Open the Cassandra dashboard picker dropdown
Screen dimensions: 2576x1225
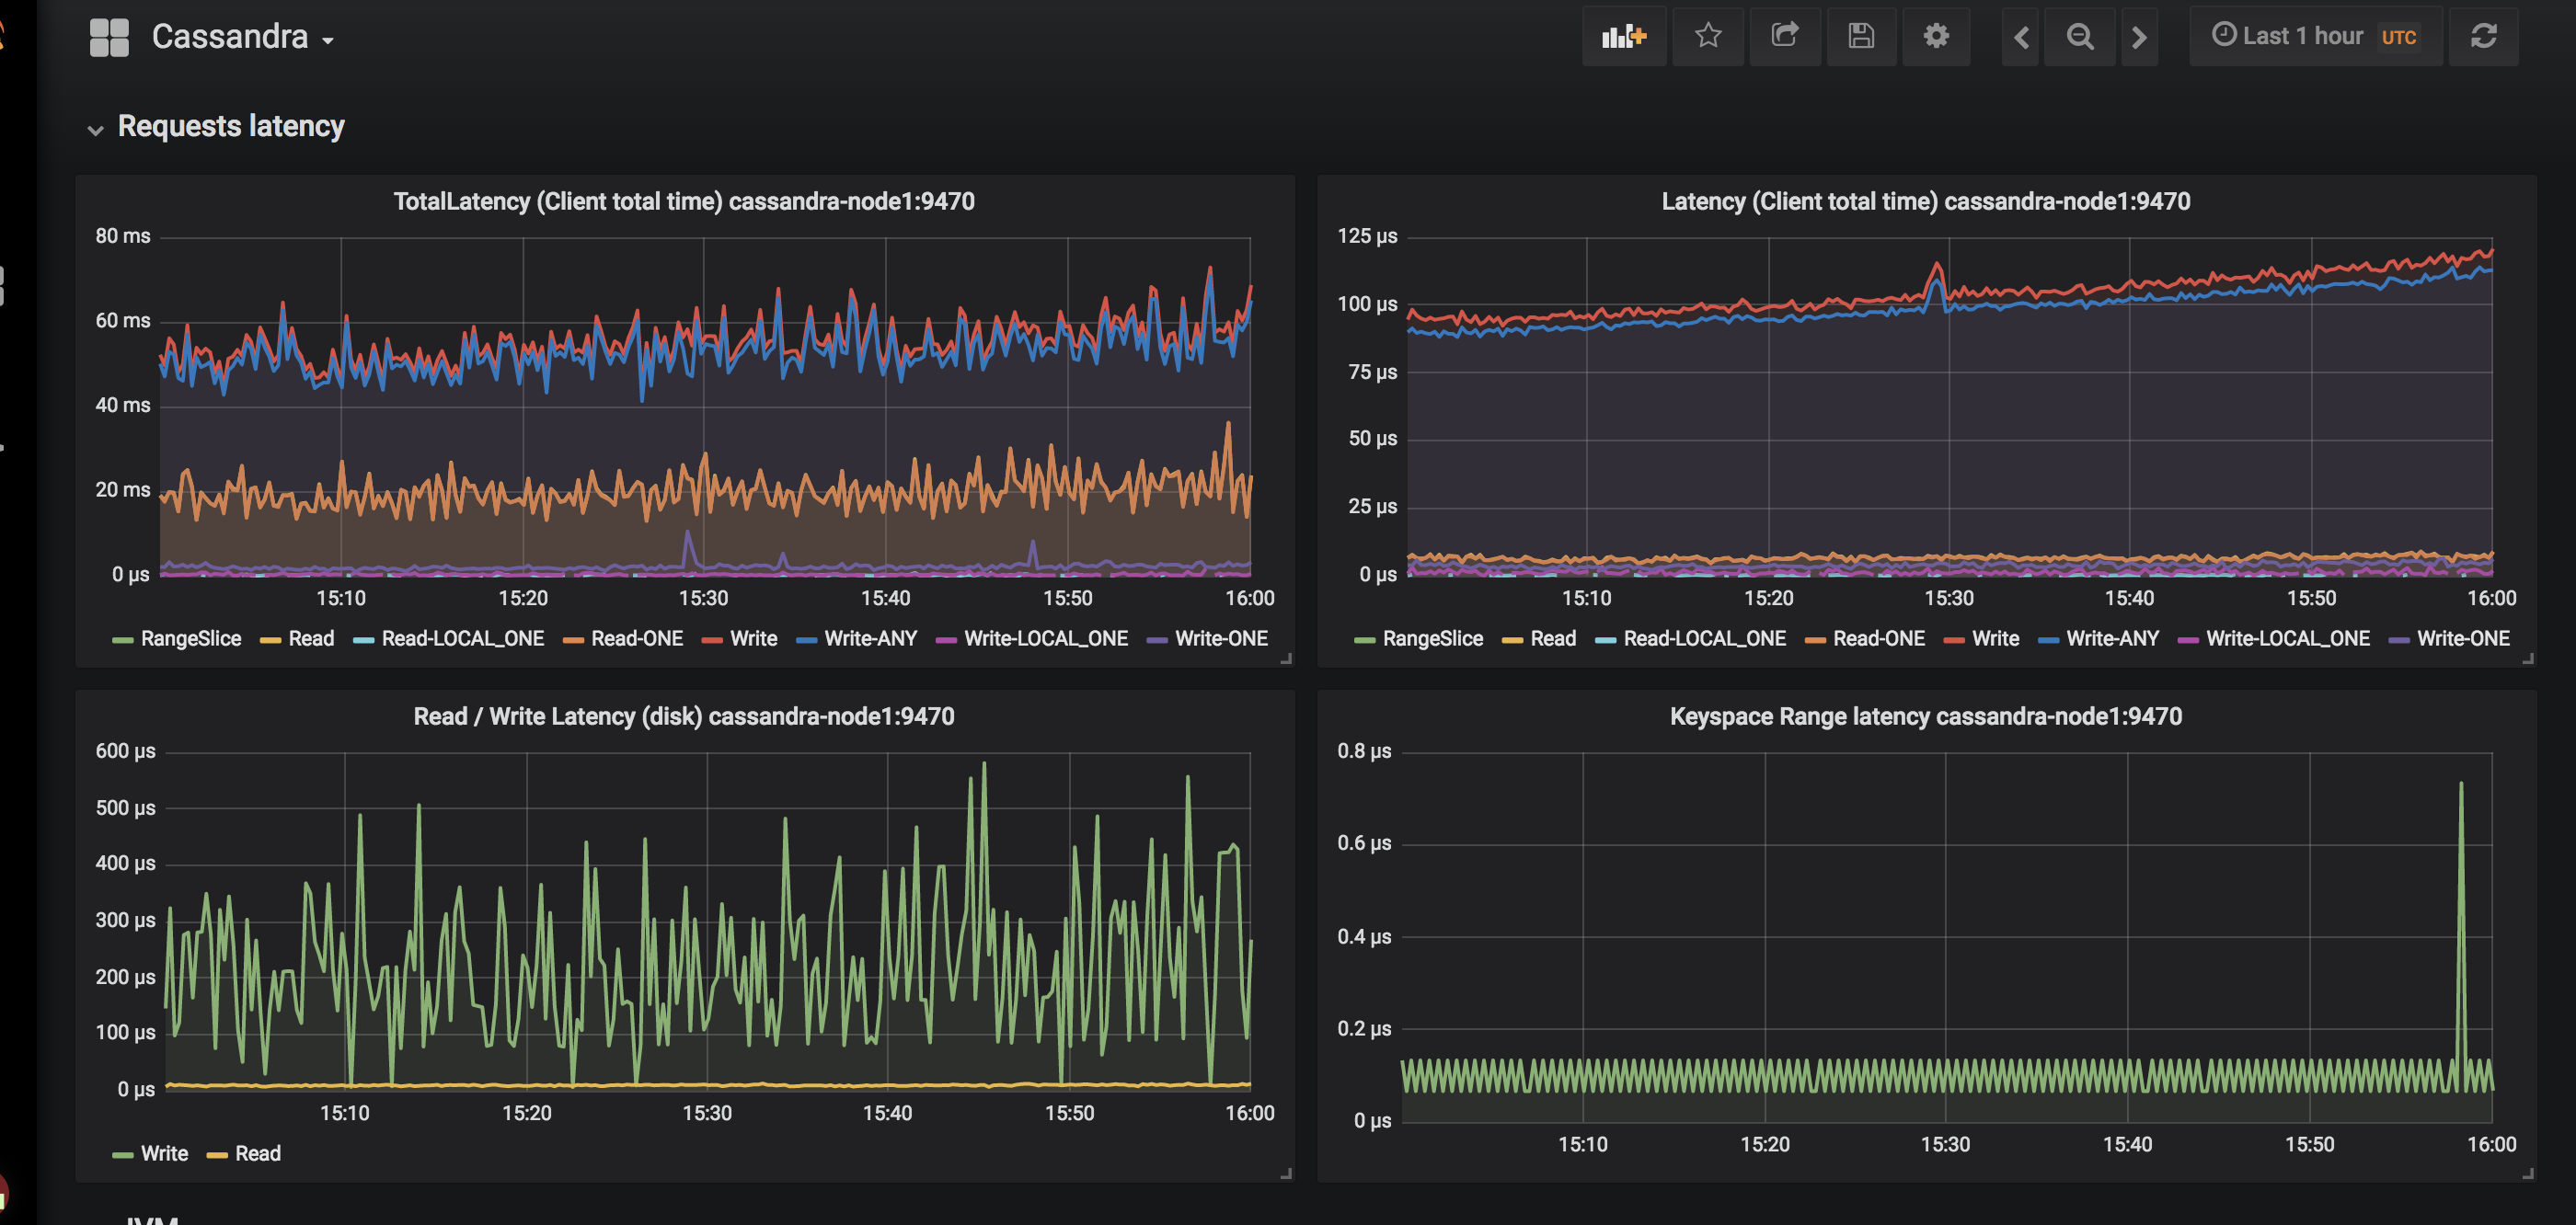click(x=242, y=38)
